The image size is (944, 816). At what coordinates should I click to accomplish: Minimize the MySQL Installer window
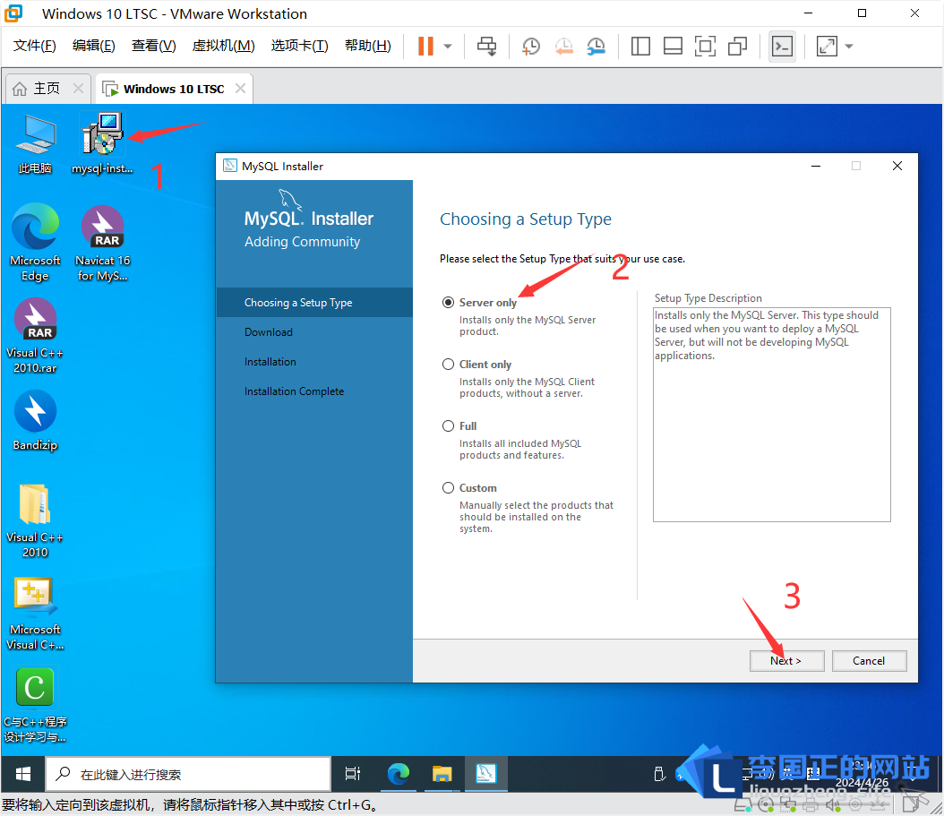(816, 166)
